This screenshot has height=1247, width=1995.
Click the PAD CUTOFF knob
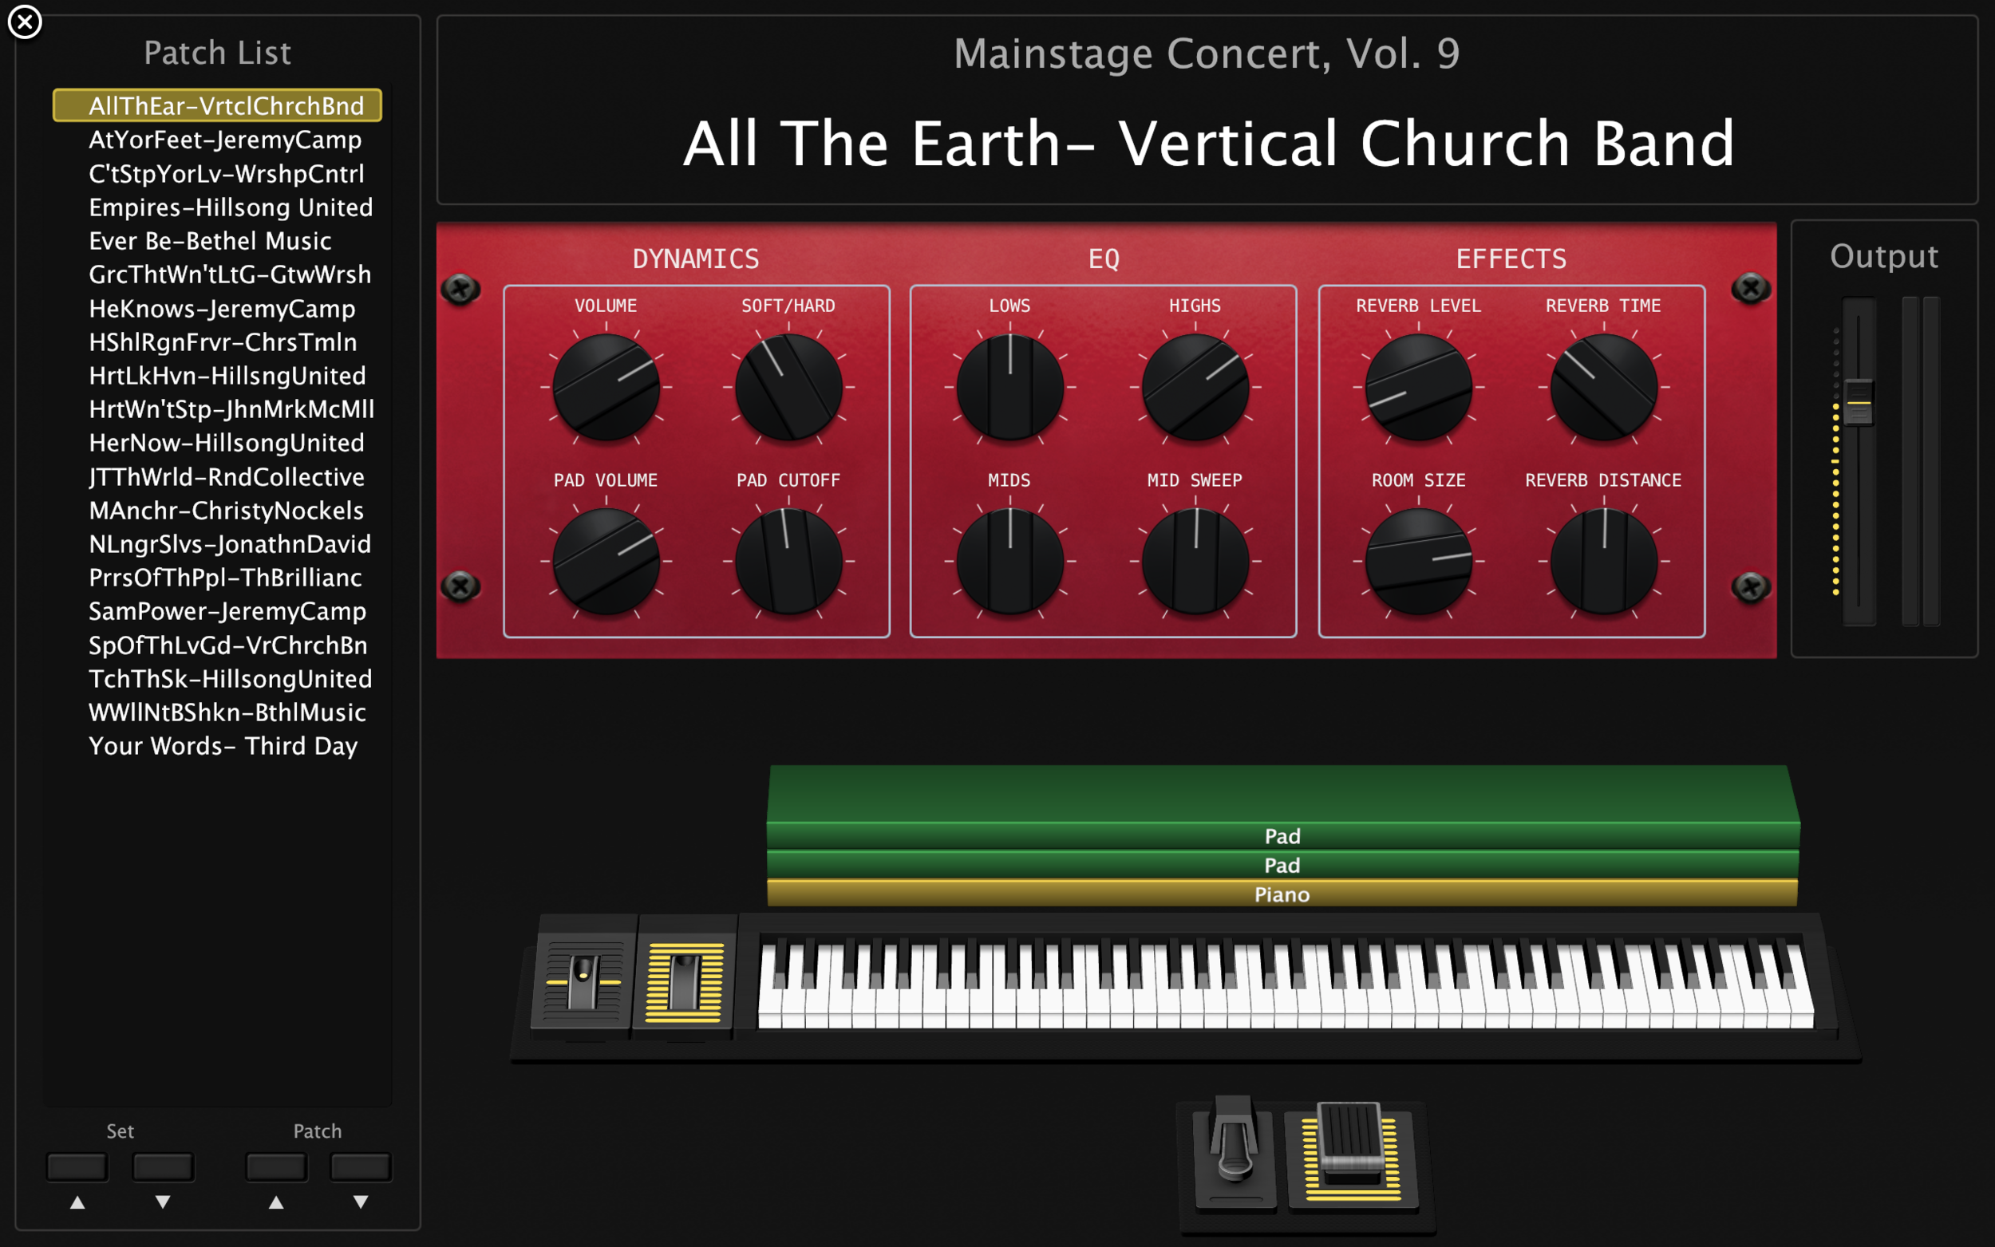coord(788,561)
